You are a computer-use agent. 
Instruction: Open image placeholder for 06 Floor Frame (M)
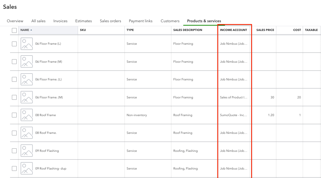click(x=27, y=62)
